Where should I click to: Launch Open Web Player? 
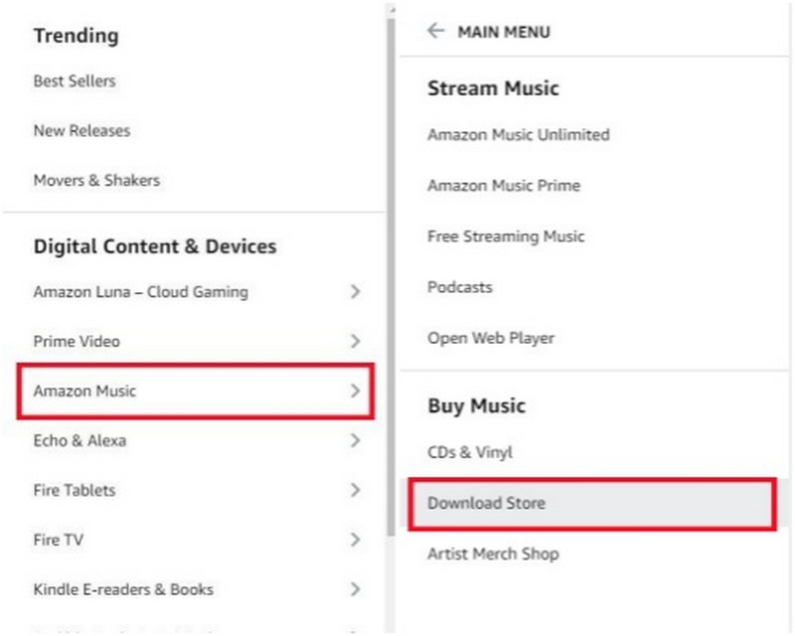(491, 338)
